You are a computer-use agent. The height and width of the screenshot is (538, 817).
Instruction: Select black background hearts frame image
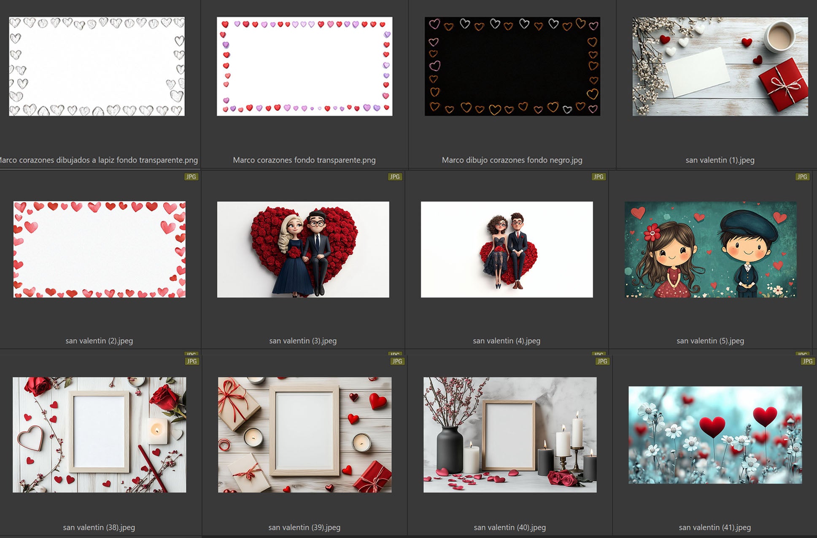click(512, 66)
